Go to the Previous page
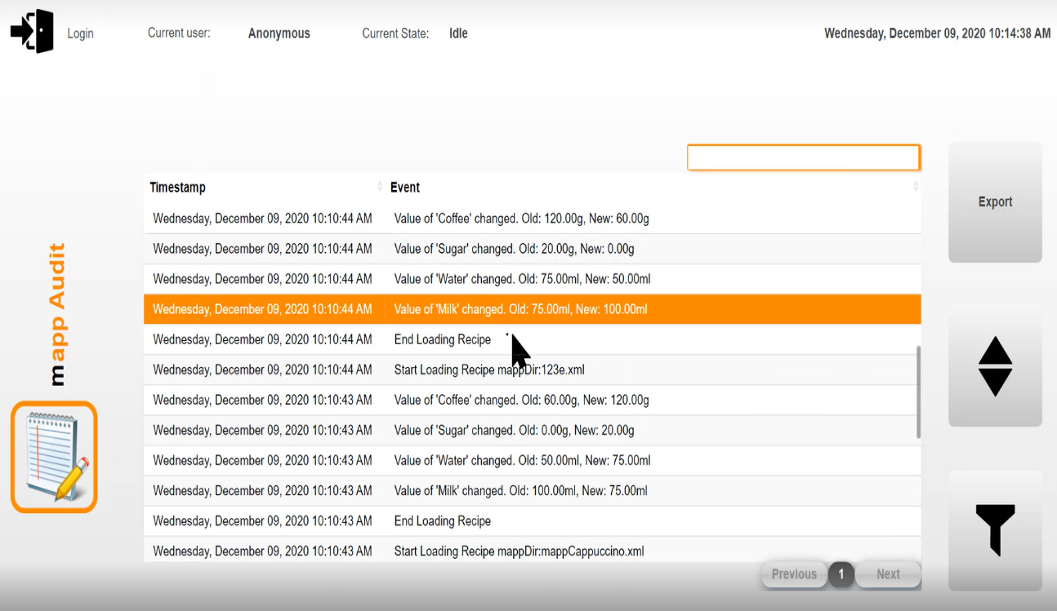Image resolution: width=1057 pixels, height=611 pixels. [x=793, y=574]
